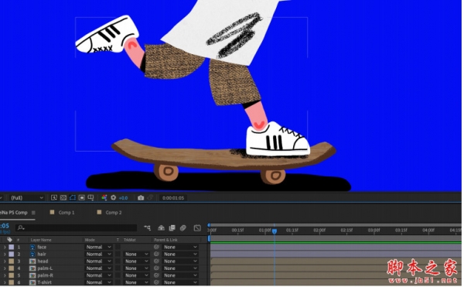Open the PS Comp panel menu icon

pyautogui.click(x=33, y=213)
